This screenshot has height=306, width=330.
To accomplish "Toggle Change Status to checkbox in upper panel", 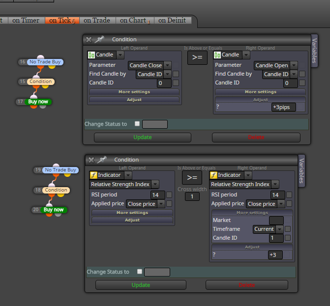I will tap(137, 124).
